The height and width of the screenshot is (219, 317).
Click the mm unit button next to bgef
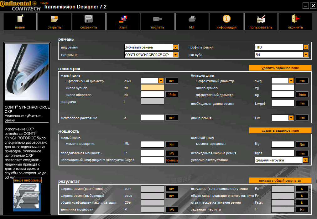point(302,153)
